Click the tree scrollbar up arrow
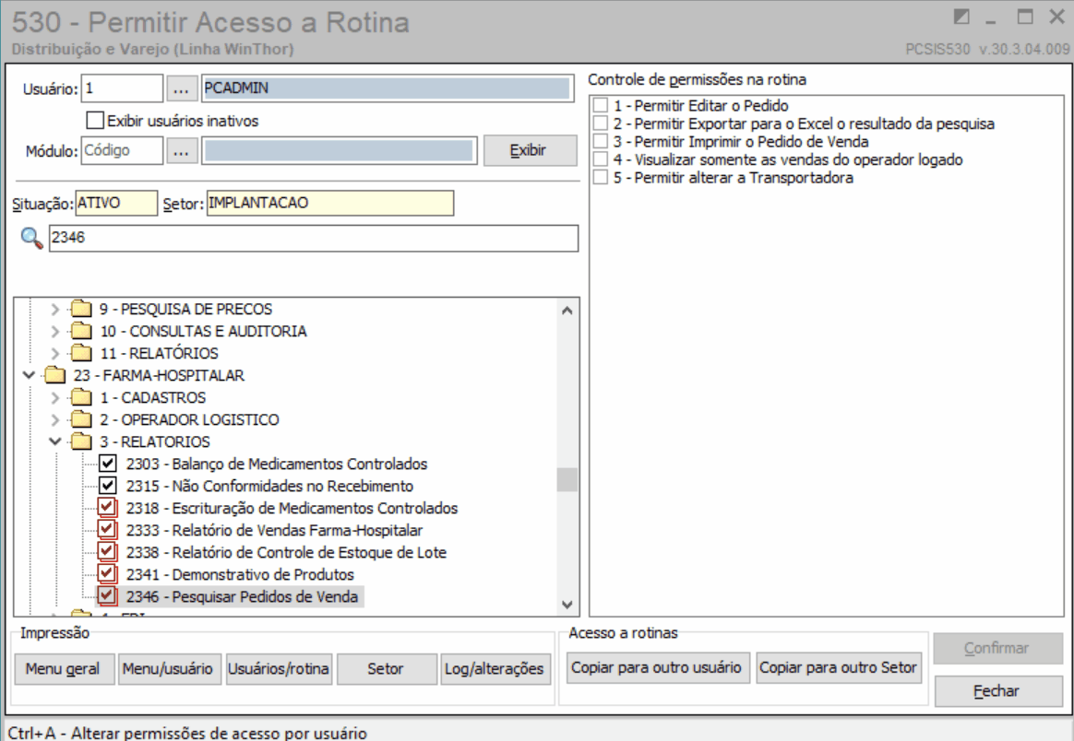Image resolution: width=1074 pixels, height=741 pixels. [x=567, y=310]
